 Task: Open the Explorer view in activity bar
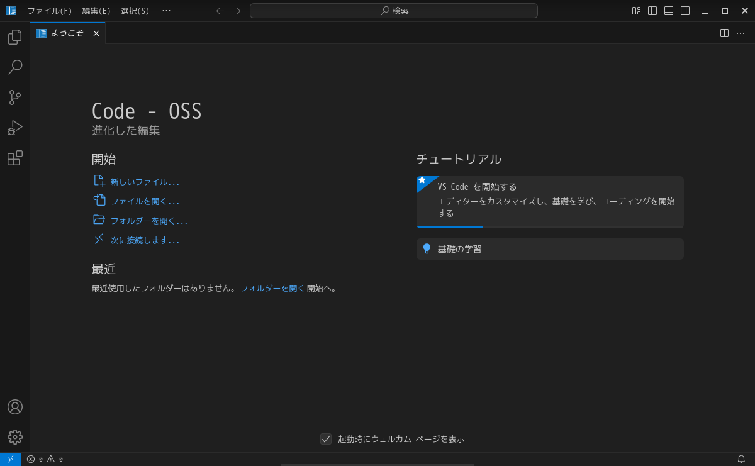click(x=15, y=37)
